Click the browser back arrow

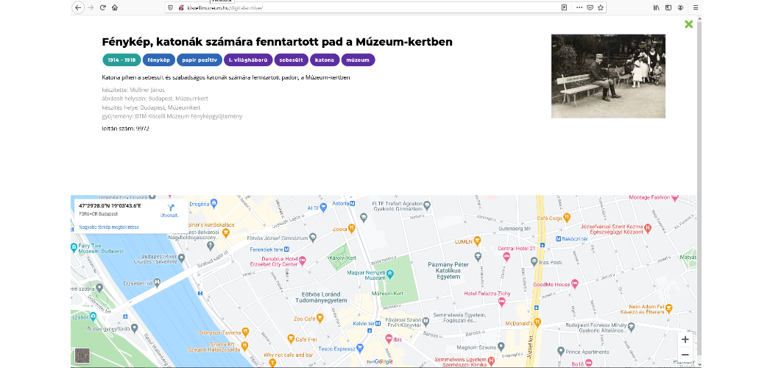tap(78, 7)
